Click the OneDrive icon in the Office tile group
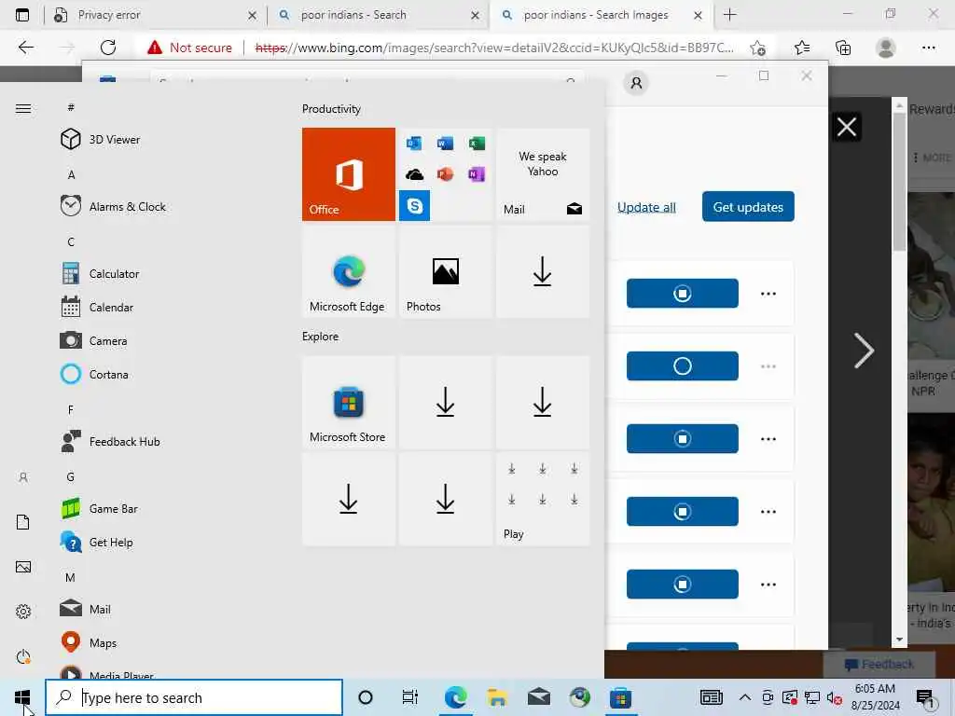Screen dimensions: 955x716 pos(414,174)
